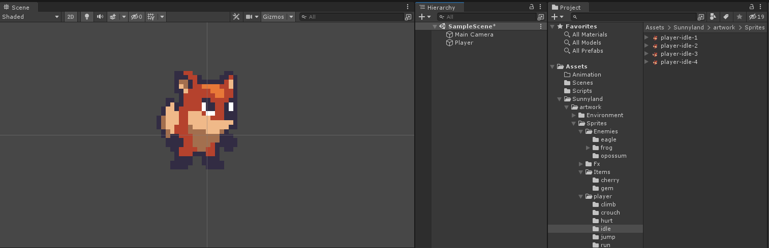Open grid settings dropdown arrow
The width and height of the screenshot is (769, 248).
coord(162,17)
